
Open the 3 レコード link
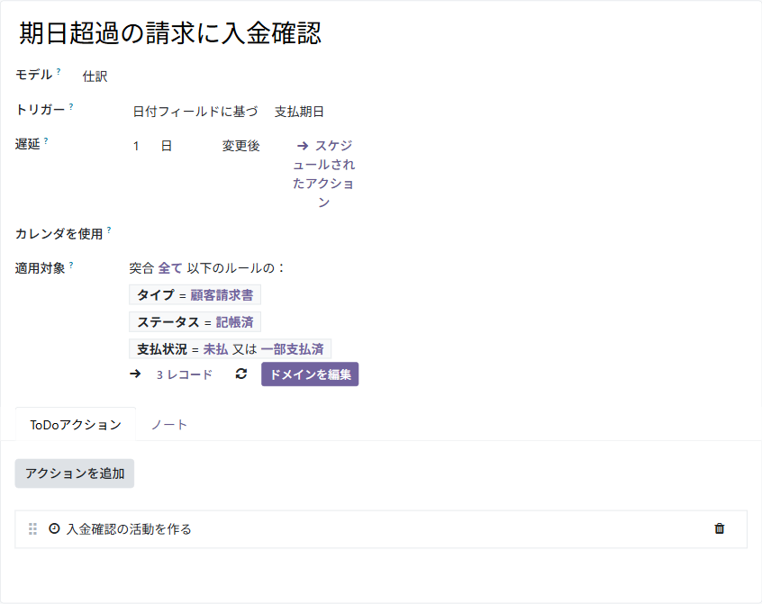point(185,374)
